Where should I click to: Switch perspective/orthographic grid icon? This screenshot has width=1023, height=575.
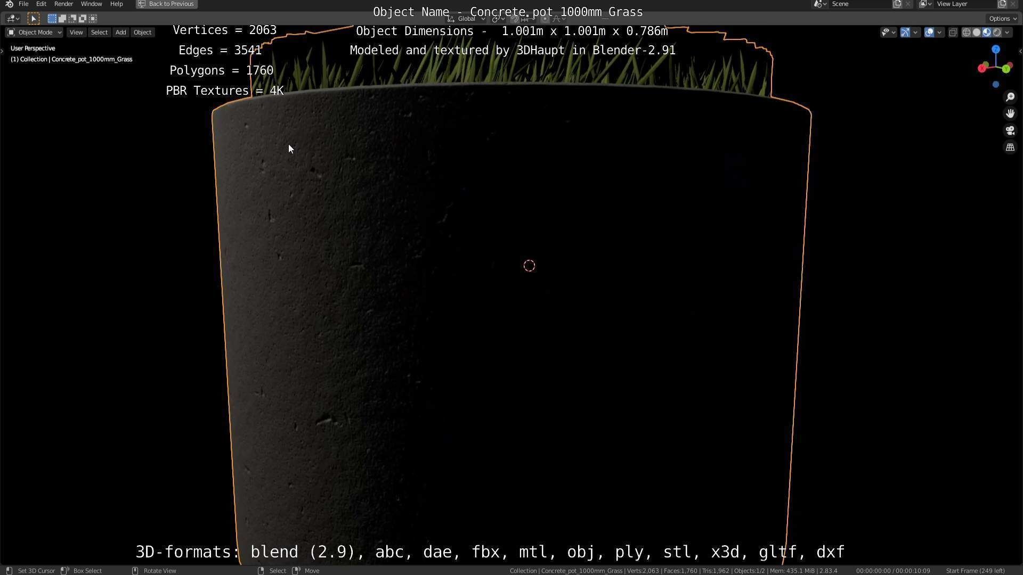(x=1010, y=147)
